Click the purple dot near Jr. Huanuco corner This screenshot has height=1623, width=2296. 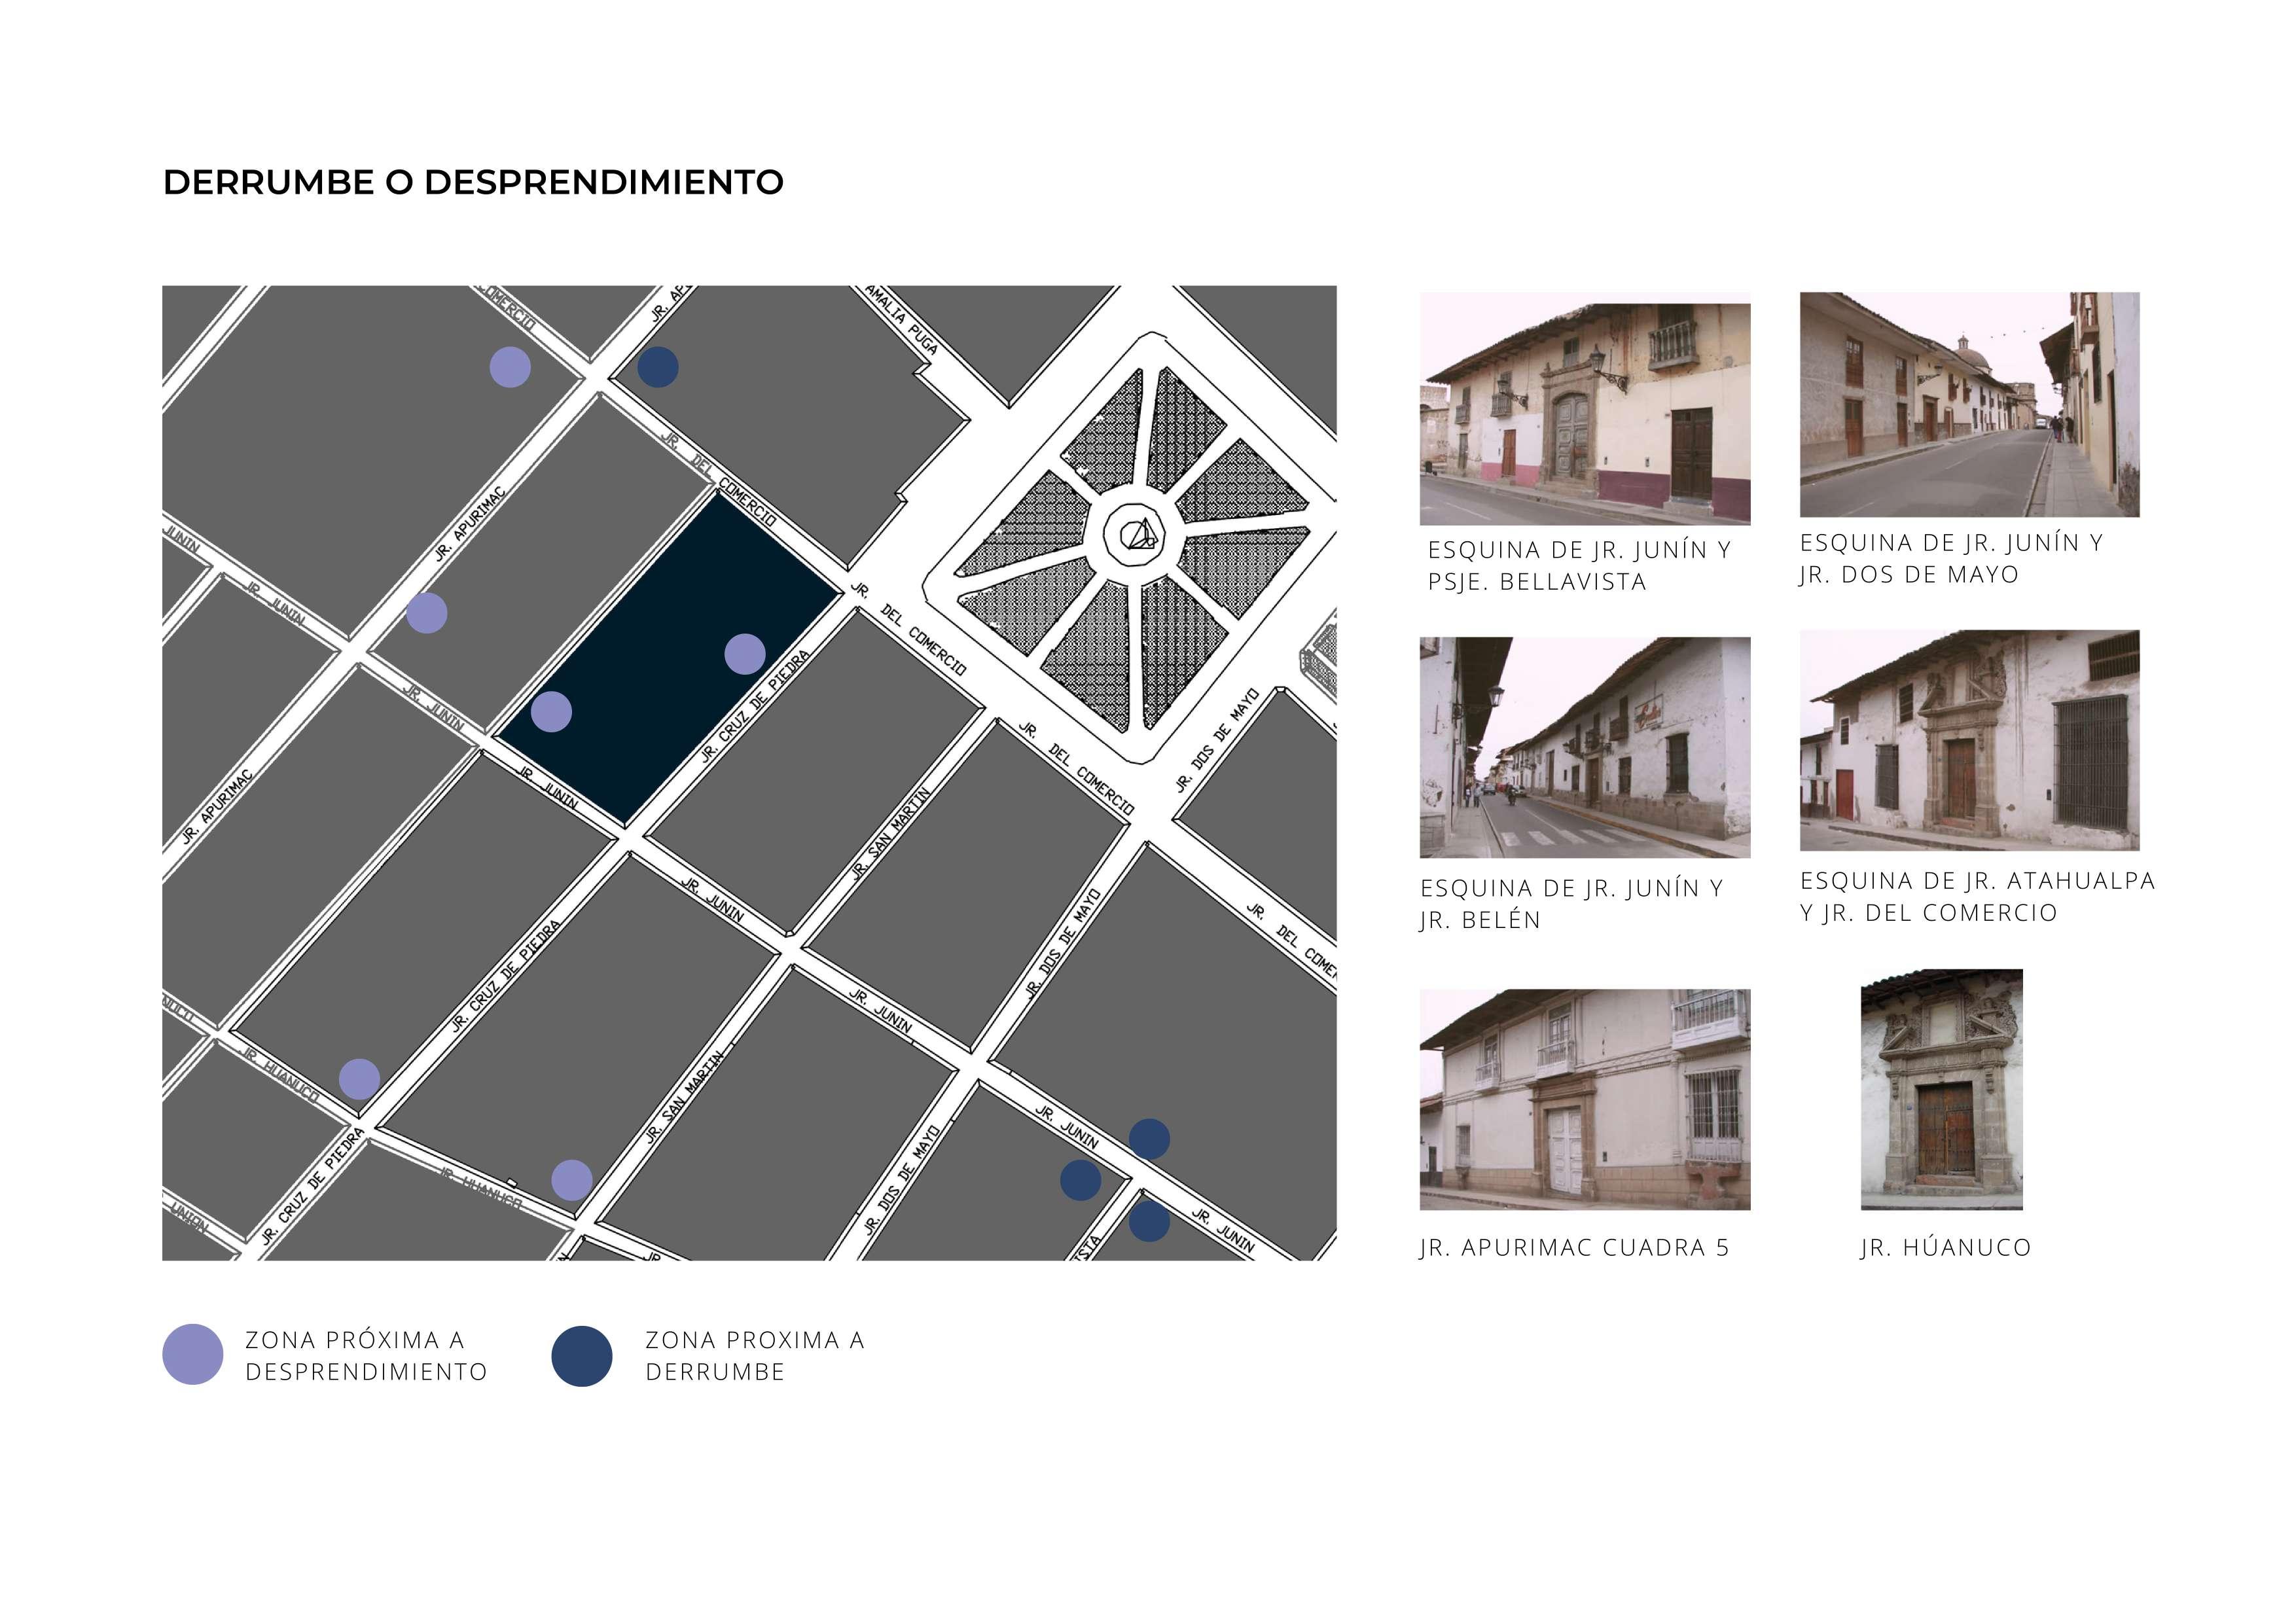(359, 1079)
